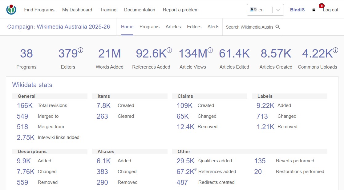344x190 pixels.
Task: Click the language translate icon
Action: (253, 10)
